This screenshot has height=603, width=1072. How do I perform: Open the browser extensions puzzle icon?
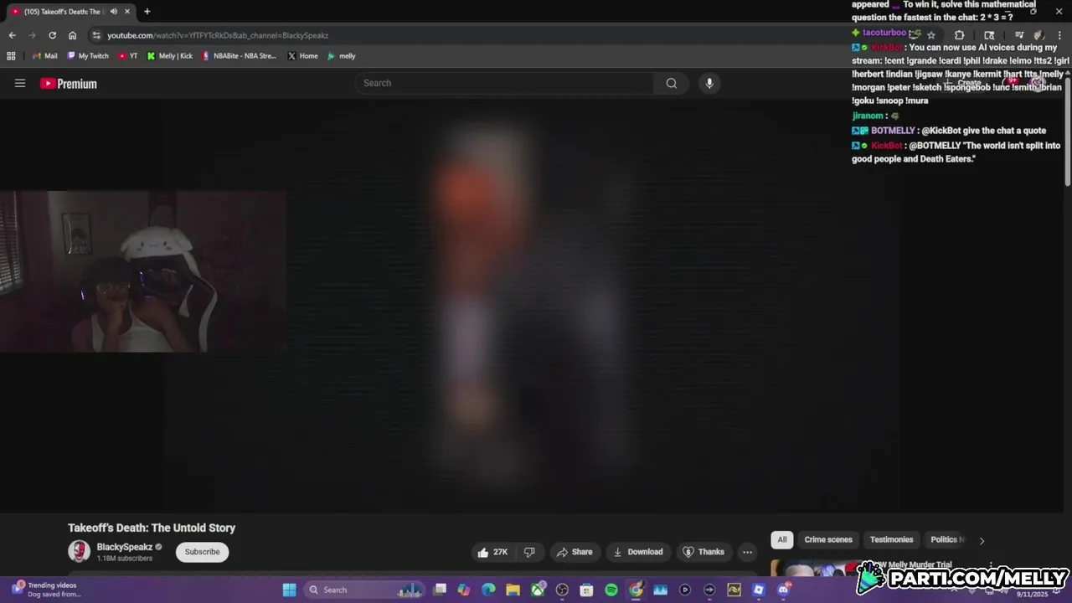(959, 35)
